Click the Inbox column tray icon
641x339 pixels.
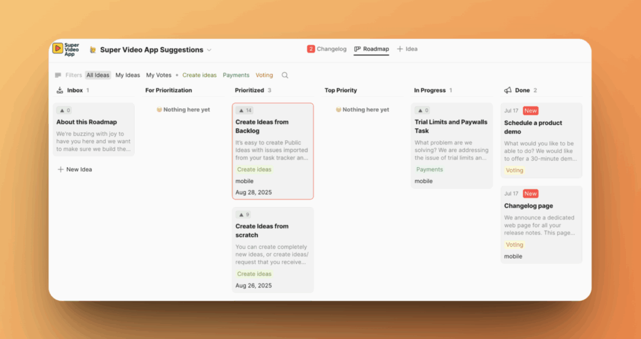coord(60,90)
